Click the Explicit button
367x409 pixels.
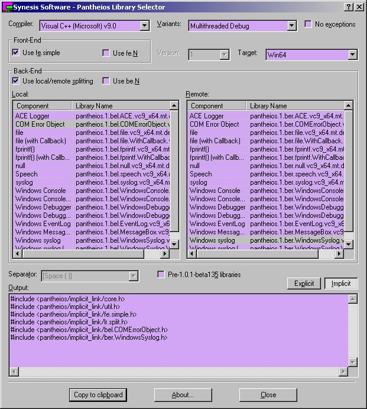tap(304, 284)
